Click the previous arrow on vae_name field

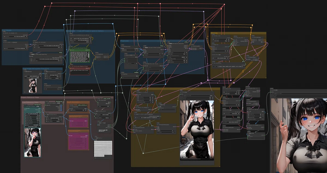pyautogui.click(x=4, y=37)
